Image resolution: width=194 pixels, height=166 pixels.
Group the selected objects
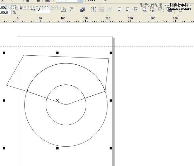pos(93,10)
